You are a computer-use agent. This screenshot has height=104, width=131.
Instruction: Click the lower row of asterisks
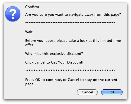70,70
